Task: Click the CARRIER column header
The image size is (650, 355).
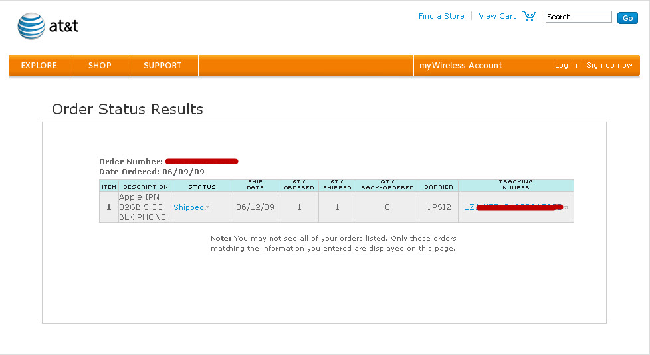Action: point(439,187)
